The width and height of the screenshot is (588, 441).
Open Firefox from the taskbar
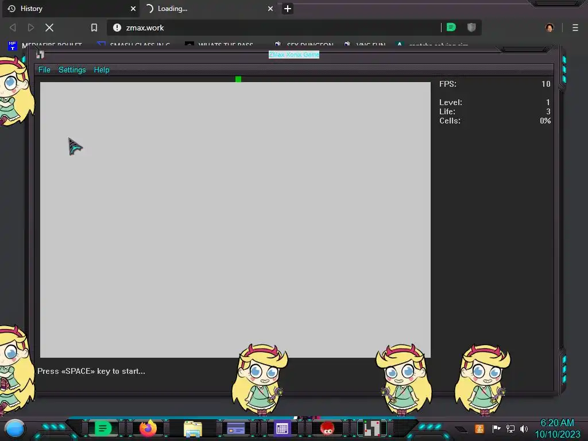tap(148, 428)
